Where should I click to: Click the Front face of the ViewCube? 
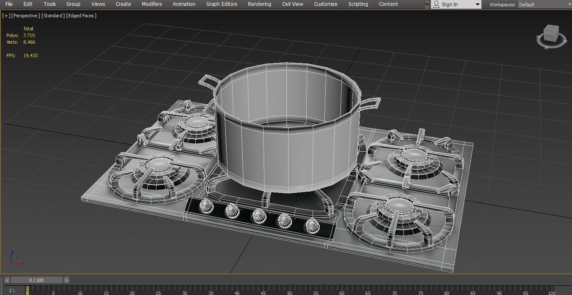point(550,37)
